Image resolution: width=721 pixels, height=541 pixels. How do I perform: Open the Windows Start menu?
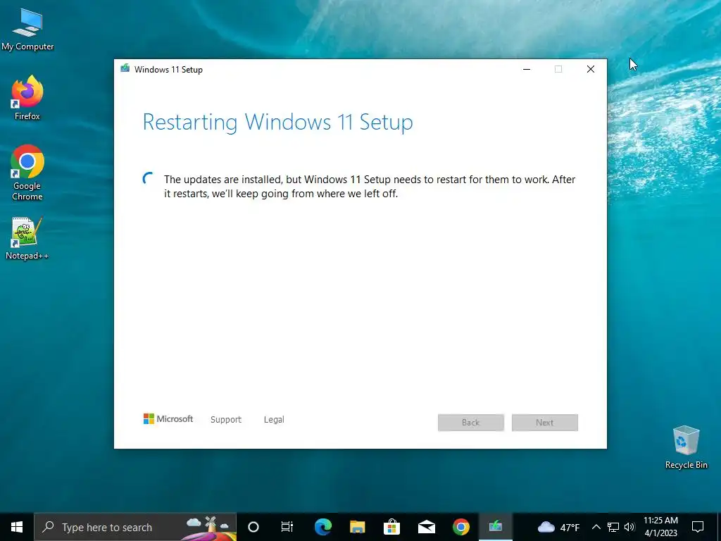[17, 527]
